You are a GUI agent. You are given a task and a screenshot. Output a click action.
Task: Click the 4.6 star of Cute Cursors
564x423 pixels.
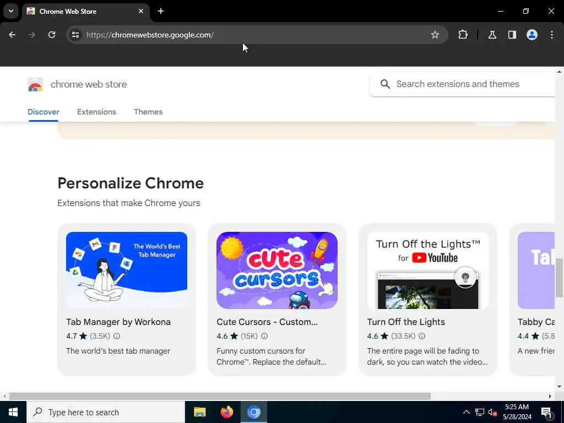click(x=234, y=336)
